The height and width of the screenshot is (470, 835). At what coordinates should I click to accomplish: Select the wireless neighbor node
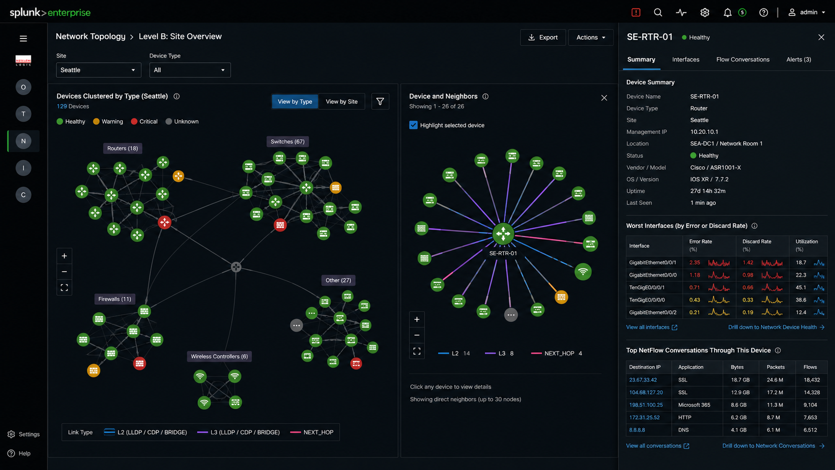pos(583,272)
